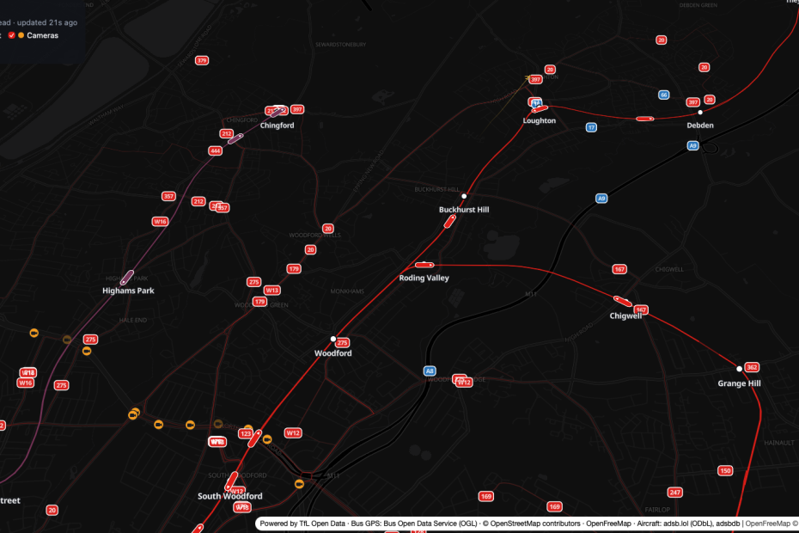This screenshot has width=799, height=533.
Task: Select the 150 bus marker
Action: point(725,470)
